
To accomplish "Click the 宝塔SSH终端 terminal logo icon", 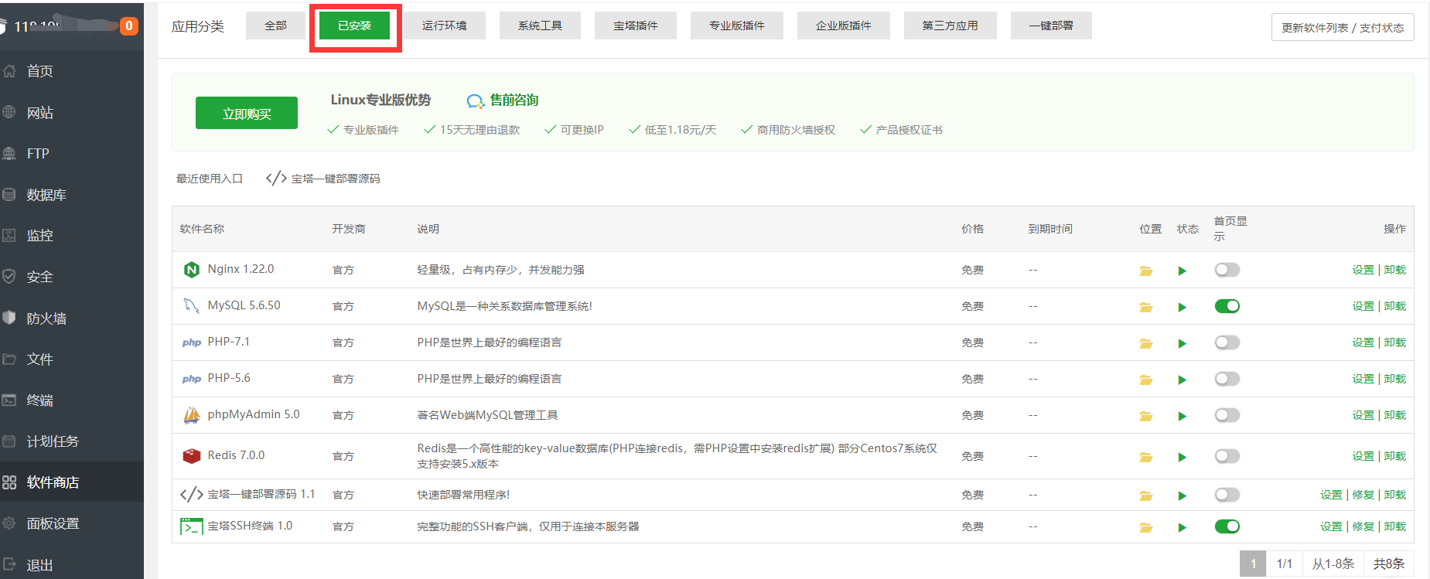I will [191, 526].
